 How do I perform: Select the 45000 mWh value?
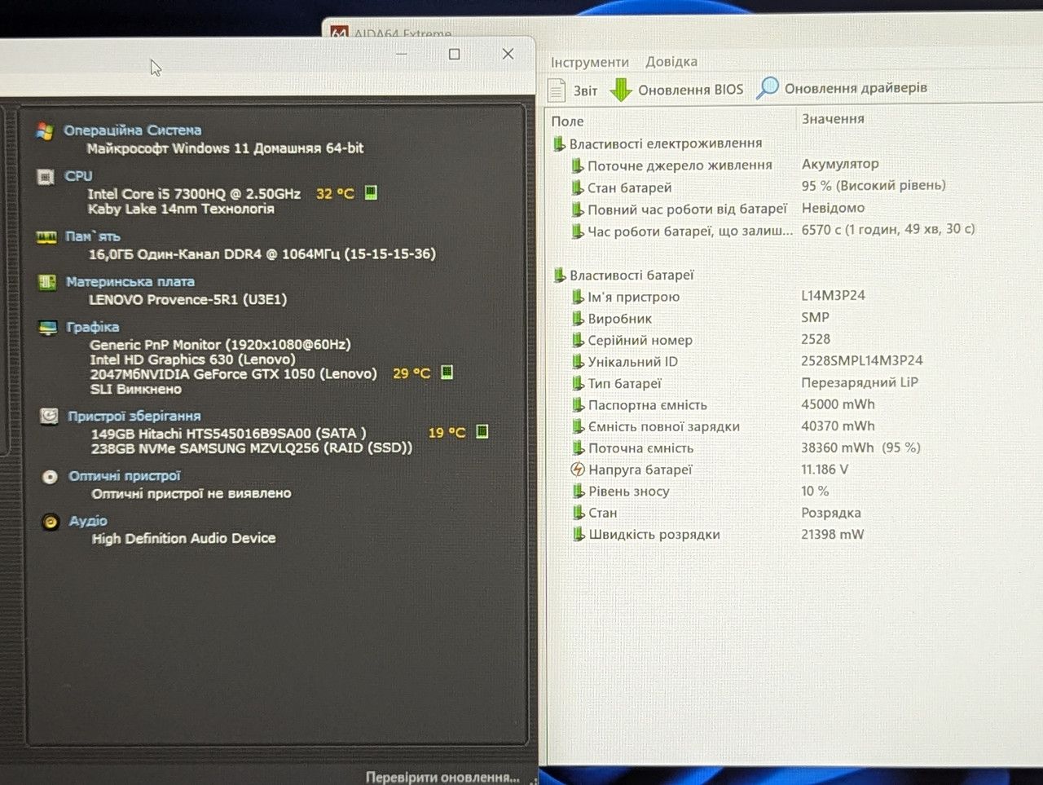pos(838,404)
